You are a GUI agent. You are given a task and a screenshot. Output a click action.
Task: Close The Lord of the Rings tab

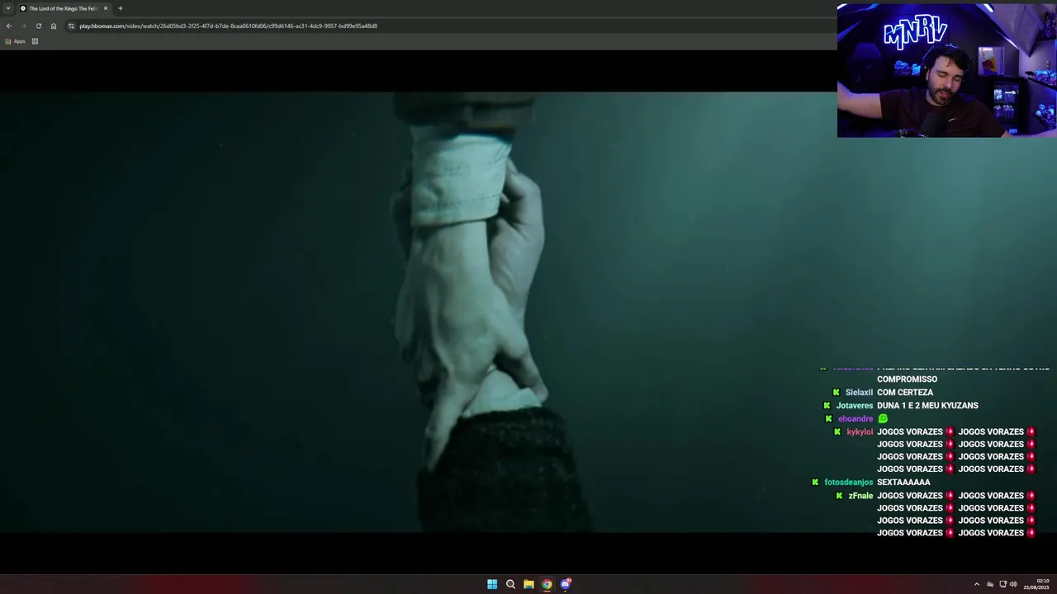pos(106,8)
